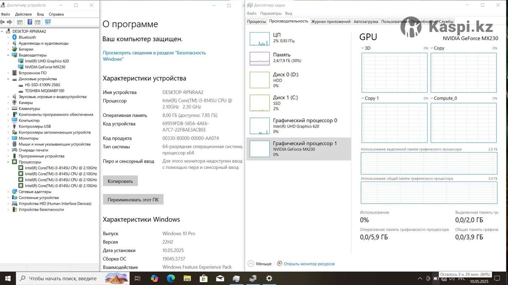The height and width of the screenshot is (285, 508).
Task: Click the taskbar search box
Action: point(73,278)
